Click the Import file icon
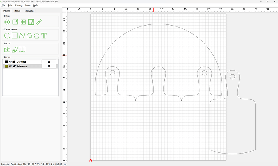The width and height of the screenshot is (278, 166). [7, 49]
